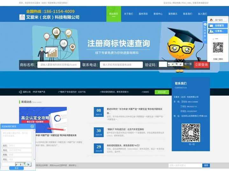Viewport: 229px width, 171px height.
Task: Click the QR code in the 联系我们 panel
Action: pyautogui.click(x=191, y=133)
